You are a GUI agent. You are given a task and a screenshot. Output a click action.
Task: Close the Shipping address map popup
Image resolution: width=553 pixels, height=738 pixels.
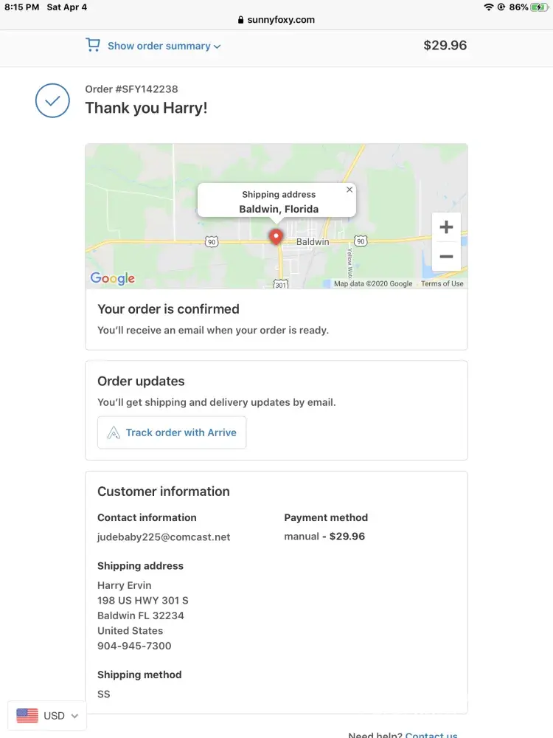349,190
